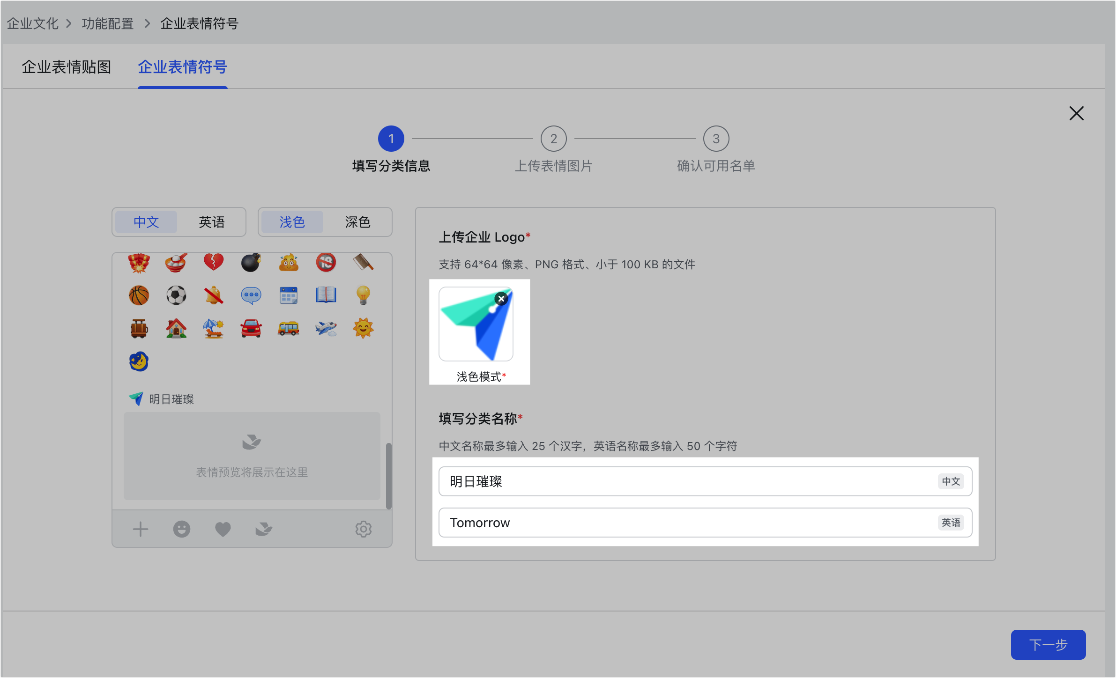Switch language toggle to 英语
The height and width of the screenshot is (678, 1116).
pos(212,222)
